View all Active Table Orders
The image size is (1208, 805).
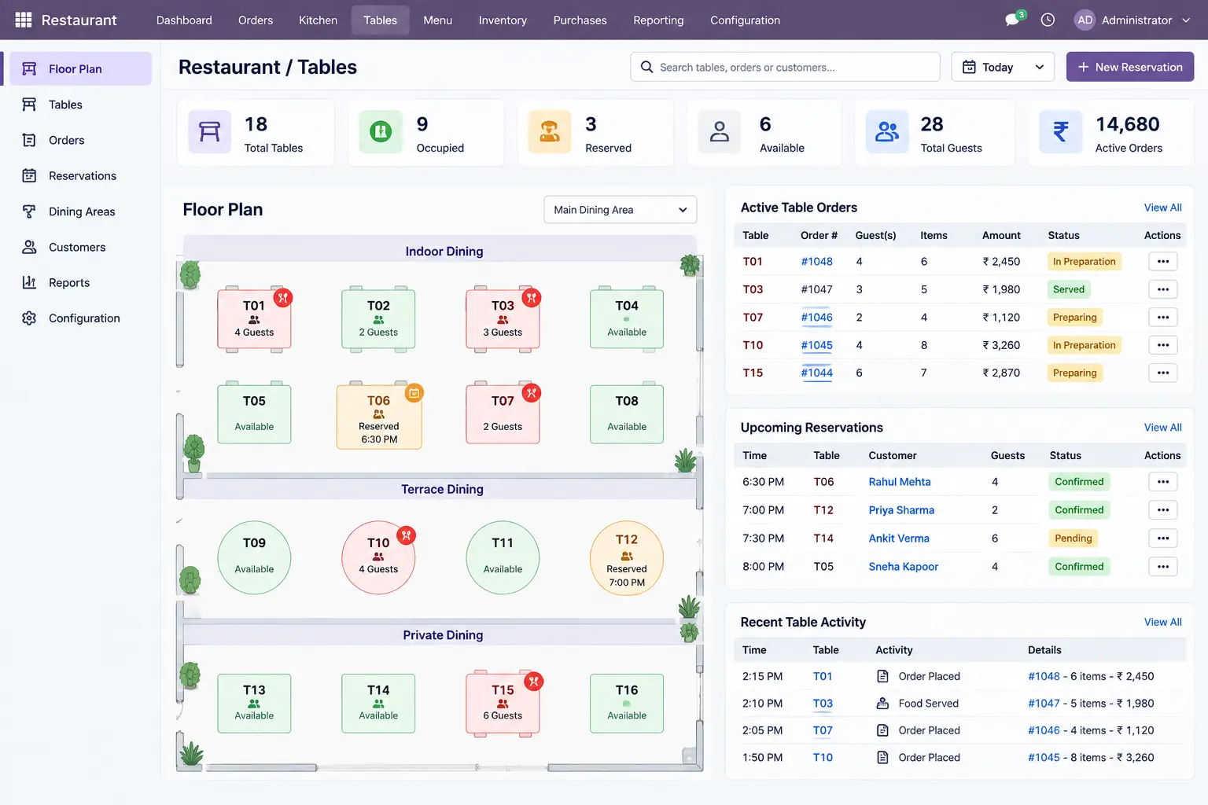point(1162,208)
